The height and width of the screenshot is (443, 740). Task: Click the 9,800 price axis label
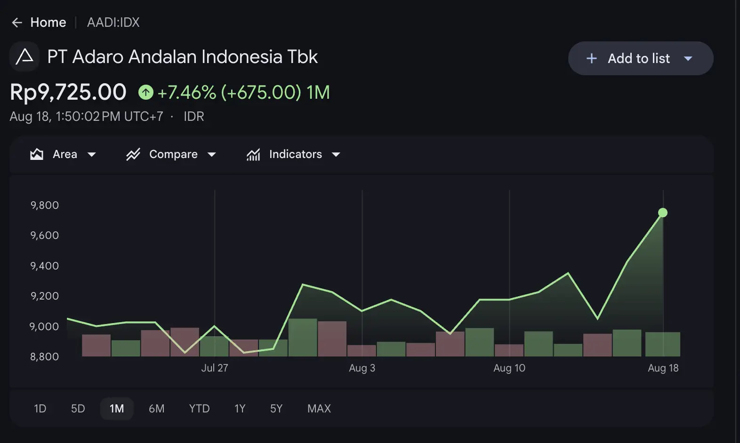point(45,205)
